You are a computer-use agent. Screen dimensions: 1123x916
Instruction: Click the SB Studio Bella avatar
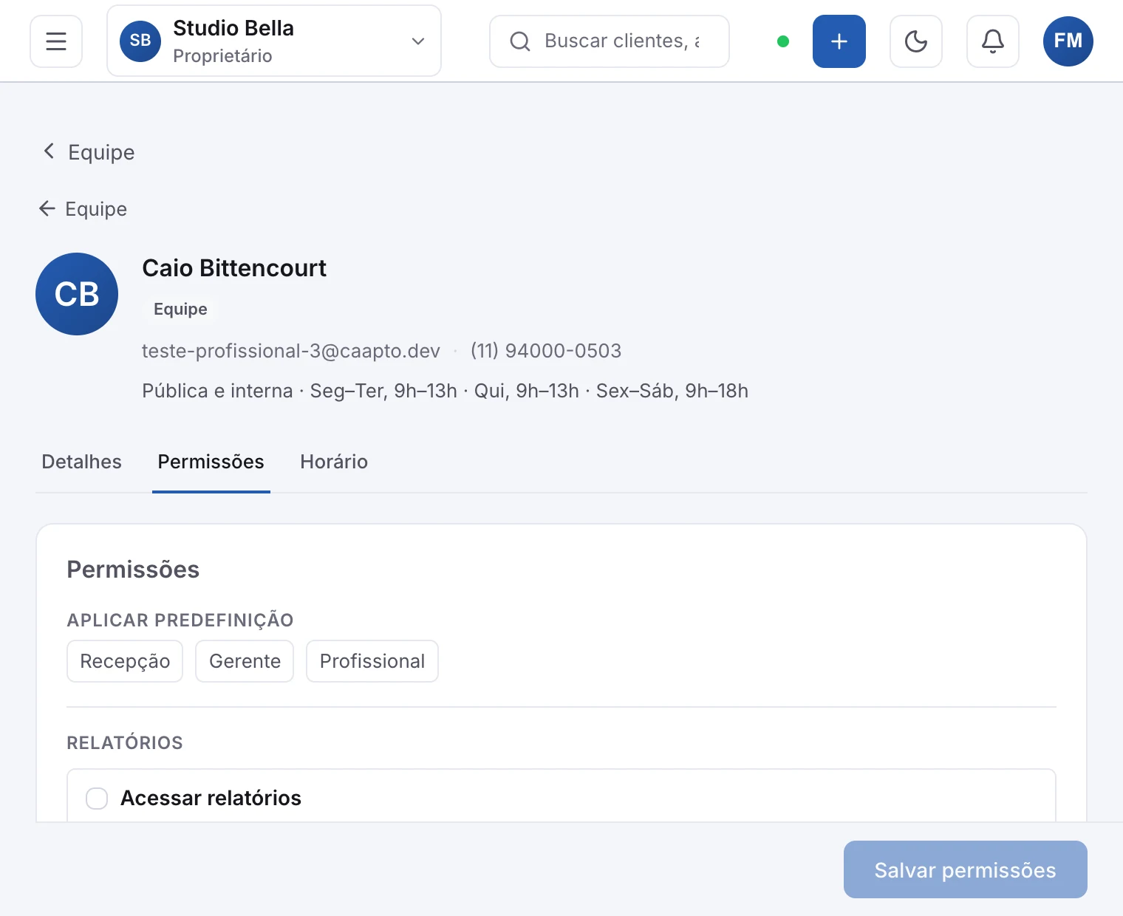140,41
